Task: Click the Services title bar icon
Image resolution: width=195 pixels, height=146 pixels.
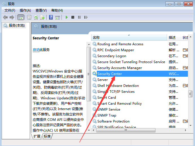Action: [5, 4]
